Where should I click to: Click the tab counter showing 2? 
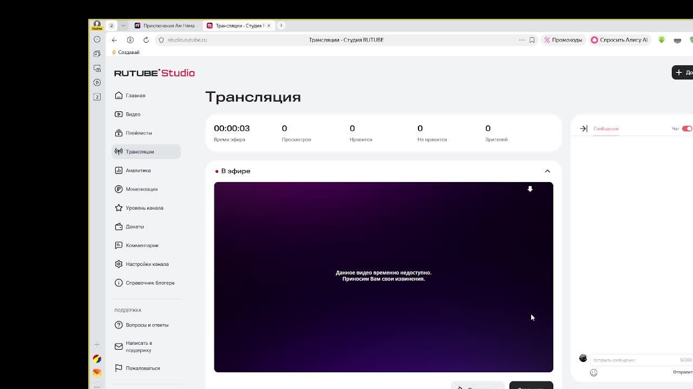pos(112,25)
